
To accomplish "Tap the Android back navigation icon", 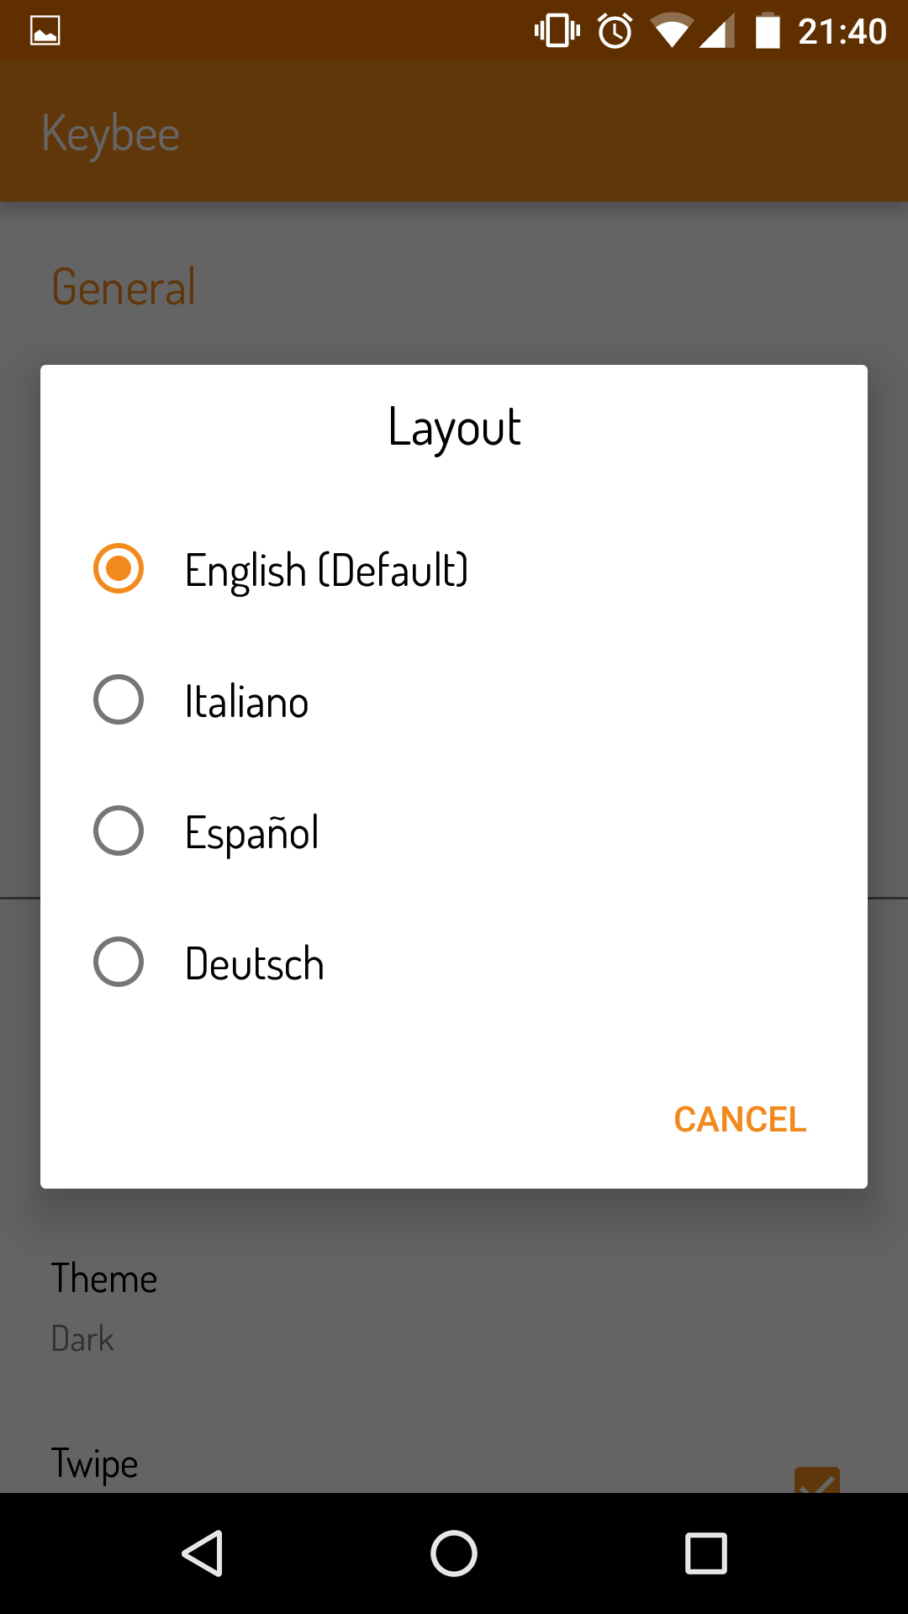I will coord(203,1553).
